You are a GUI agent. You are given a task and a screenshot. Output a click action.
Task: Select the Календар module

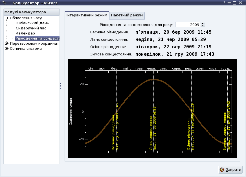[25, 33]
